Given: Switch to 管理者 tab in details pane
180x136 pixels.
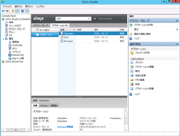Looking at the screenshot, I should click(x=54, y=105).
